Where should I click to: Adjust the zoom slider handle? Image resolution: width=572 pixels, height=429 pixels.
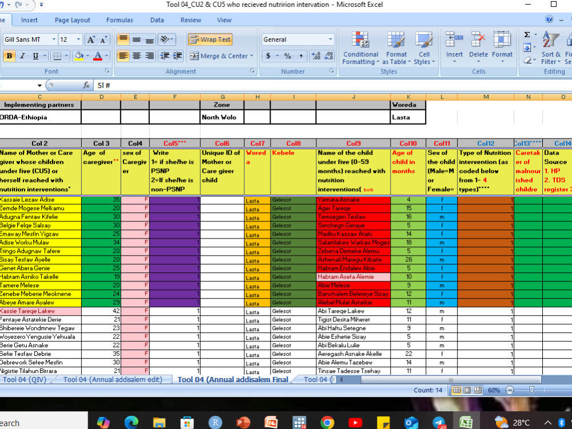click(531, 390)
